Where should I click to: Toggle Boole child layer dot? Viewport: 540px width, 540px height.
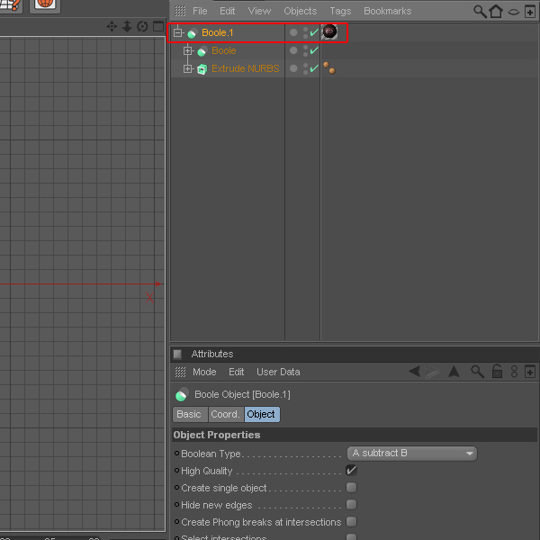pos(293,50)
